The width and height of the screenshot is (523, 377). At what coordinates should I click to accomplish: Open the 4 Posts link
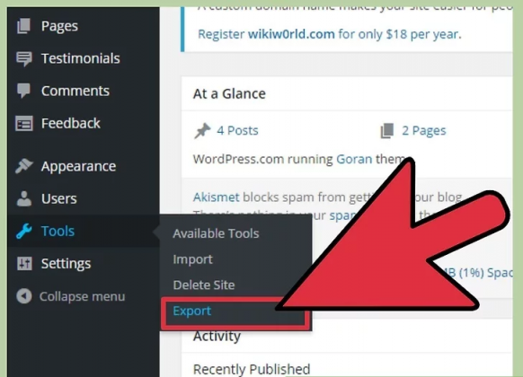(237, 130)
